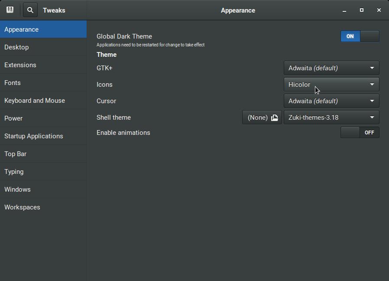Open search with the magnifier icon
Screen dimensions: 389x281
(30, 10)
